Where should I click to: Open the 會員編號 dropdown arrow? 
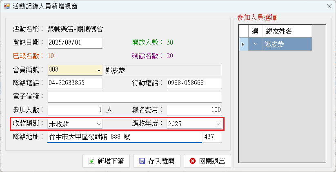(99, 71)
